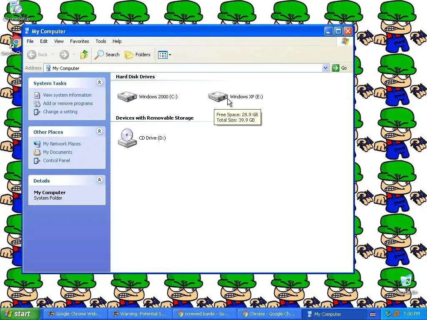Click the Add or remove programs icon
The height and width of the screenshot is (320, 427).
(37, 104)
